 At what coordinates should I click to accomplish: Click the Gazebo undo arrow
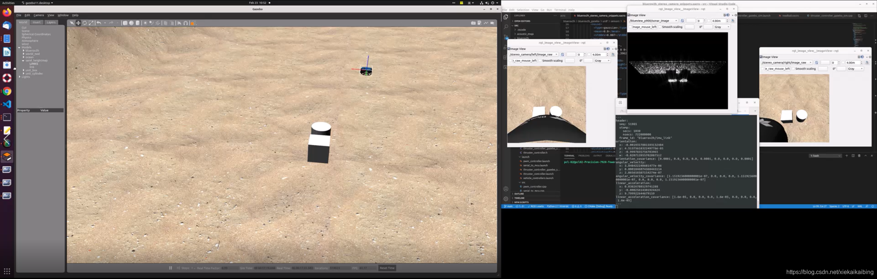click(x=99, y=23)
